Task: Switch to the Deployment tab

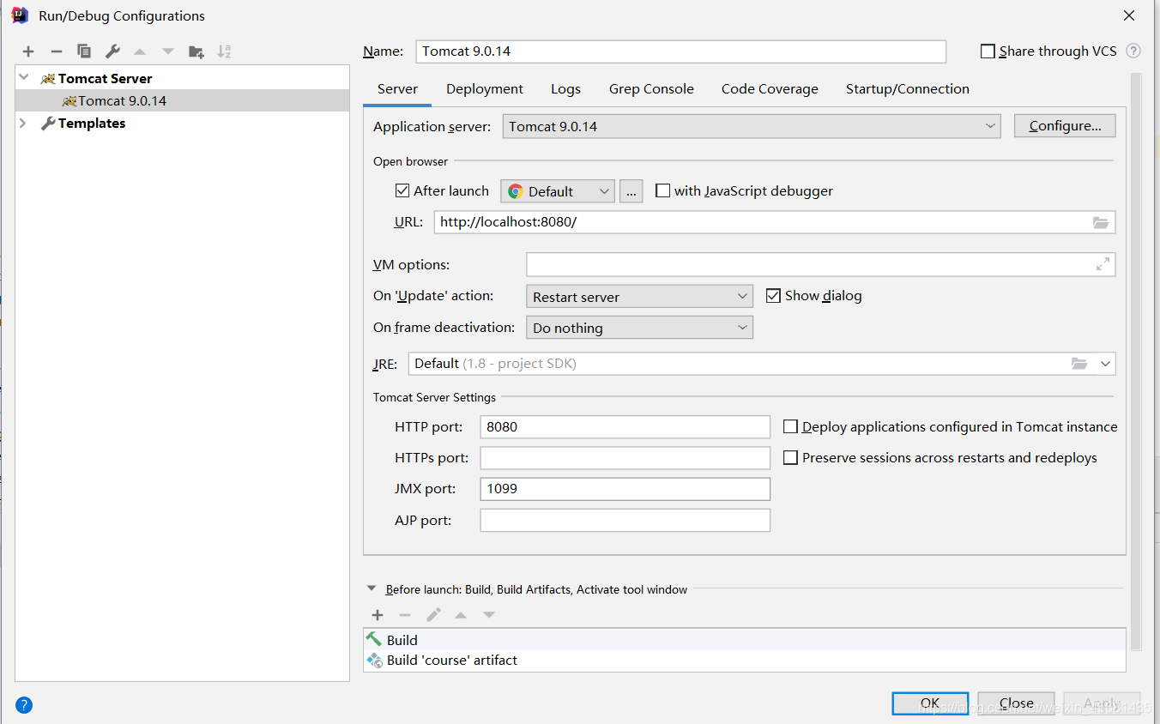Action: pos(485,89)
